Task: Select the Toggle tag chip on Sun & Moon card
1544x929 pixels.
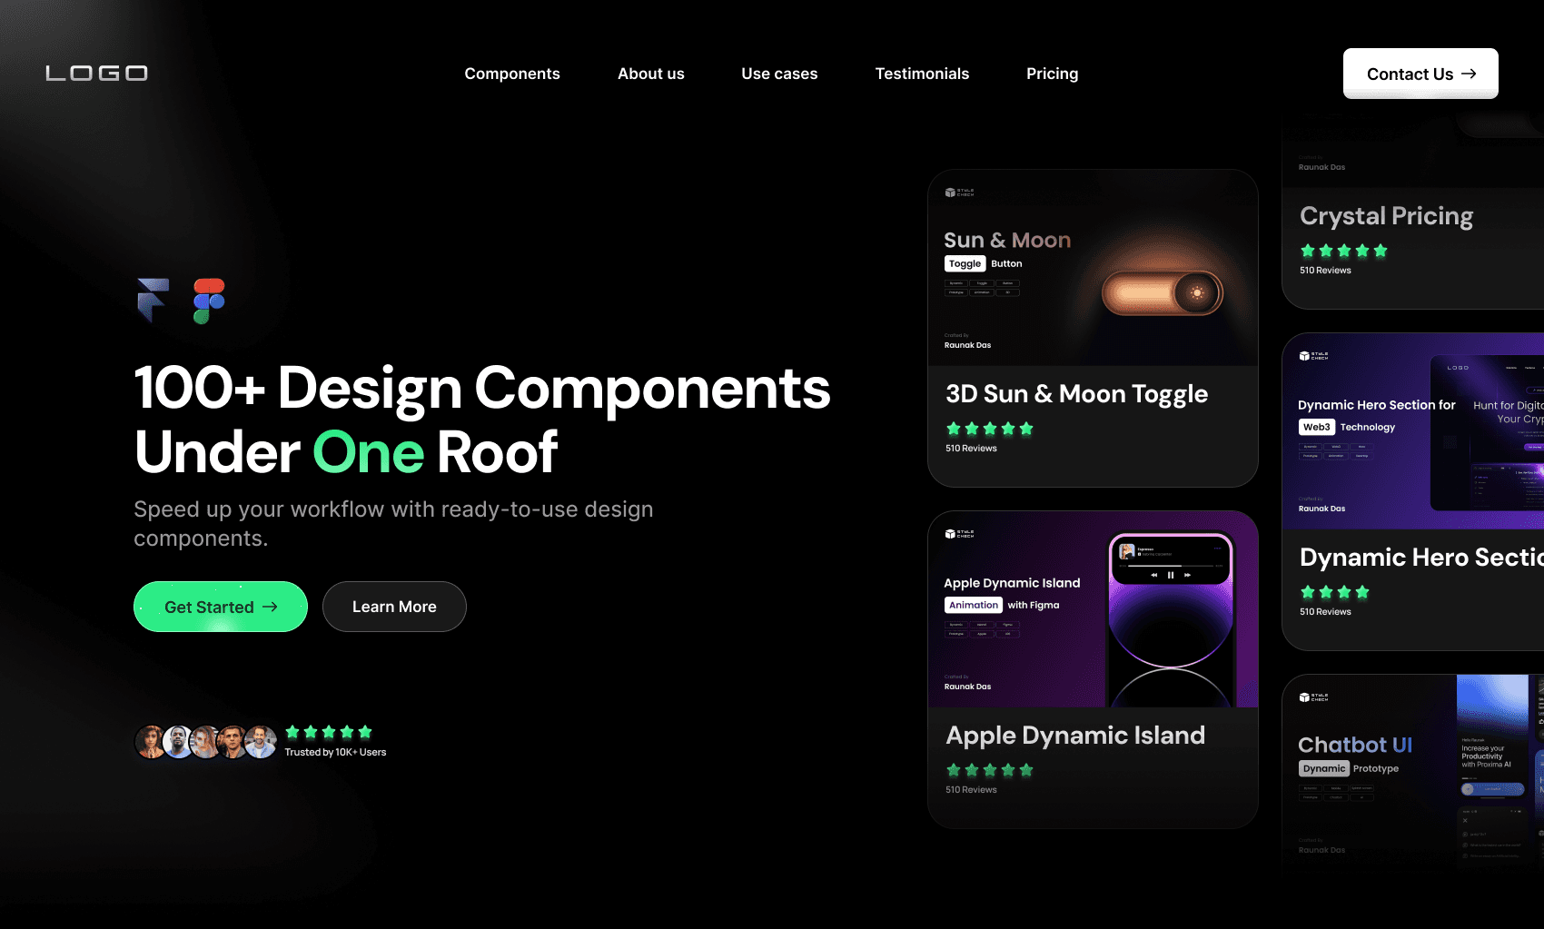Action: coord(965,263)
